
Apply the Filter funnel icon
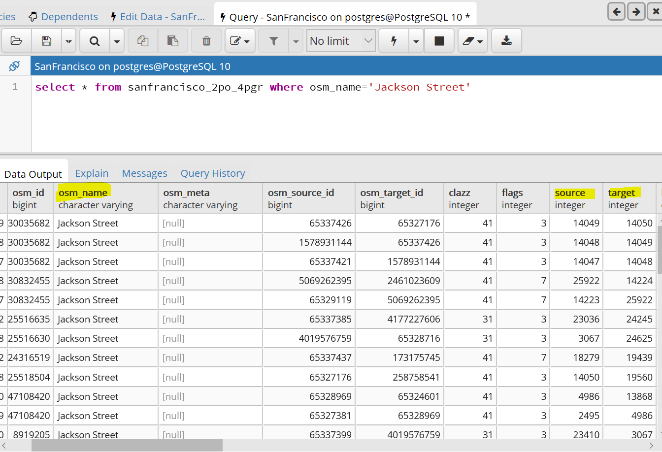click(x=274, y=41)
